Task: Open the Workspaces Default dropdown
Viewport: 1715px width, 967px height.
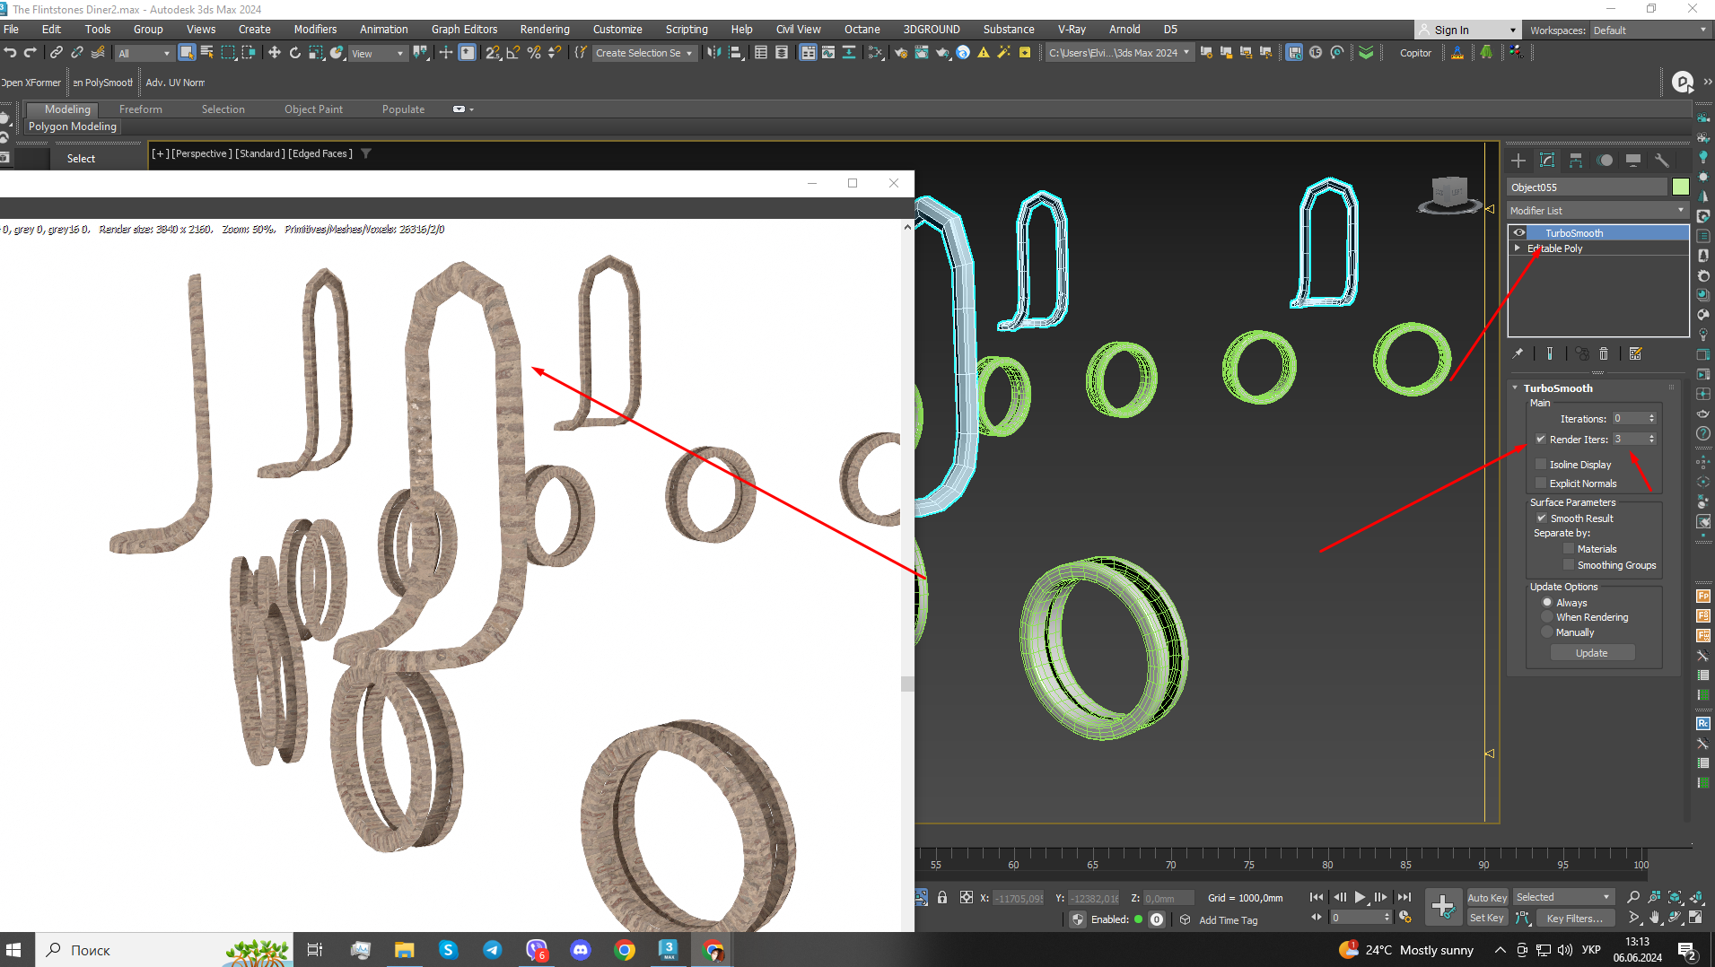Action: click(1649, 30)
